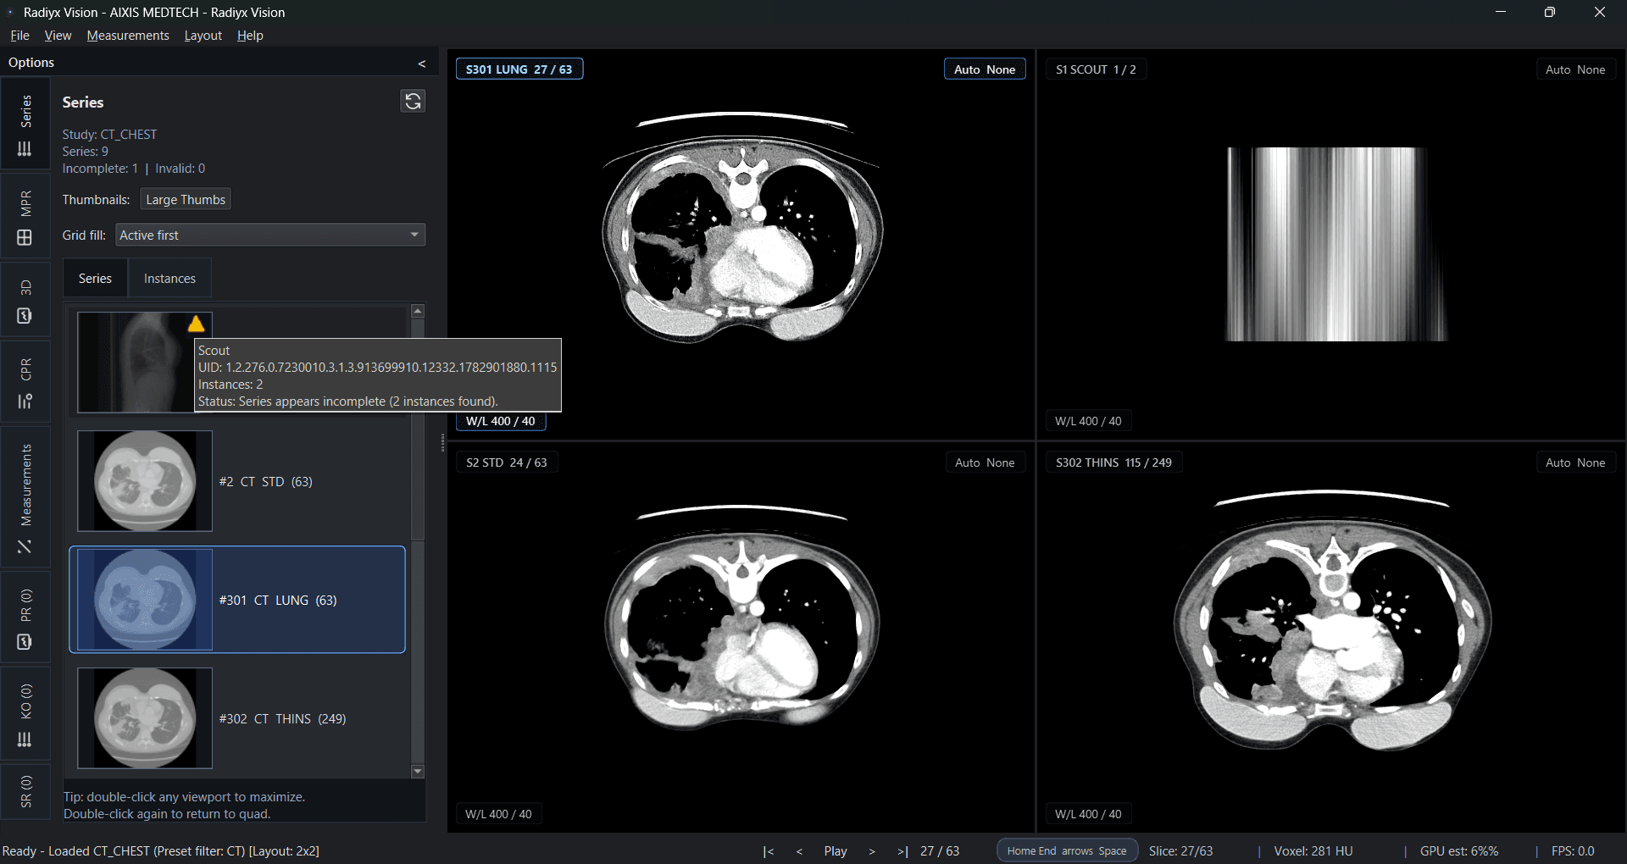Open the SR (0) sidebar panel
This screenshot has width=1627, height=864.
(25, 790)
